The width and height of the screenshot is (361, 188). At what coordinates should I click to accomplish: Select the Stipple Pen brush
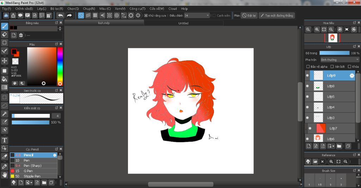[x=33, y=176]
